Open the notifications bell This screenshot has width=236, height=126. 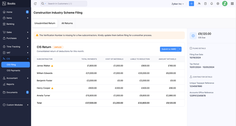(x=212, y=4)
